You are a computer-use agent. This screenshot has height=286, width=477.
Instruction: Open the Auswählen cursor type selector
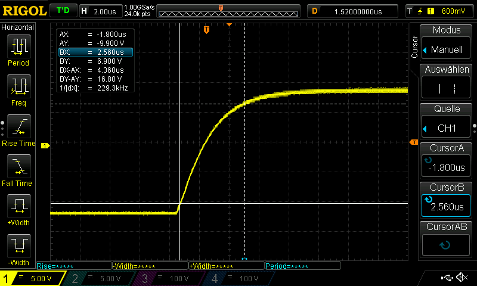click(x=446, y=80)
